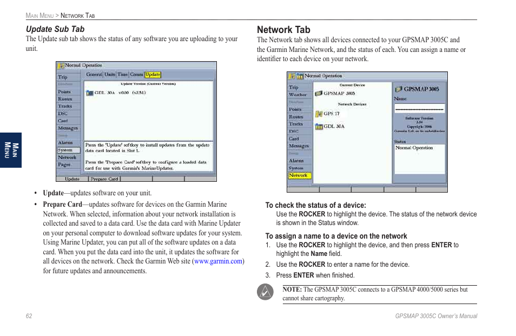
Task: Click 'To assign a name to a device' heading
Action: tap(336, 236)
